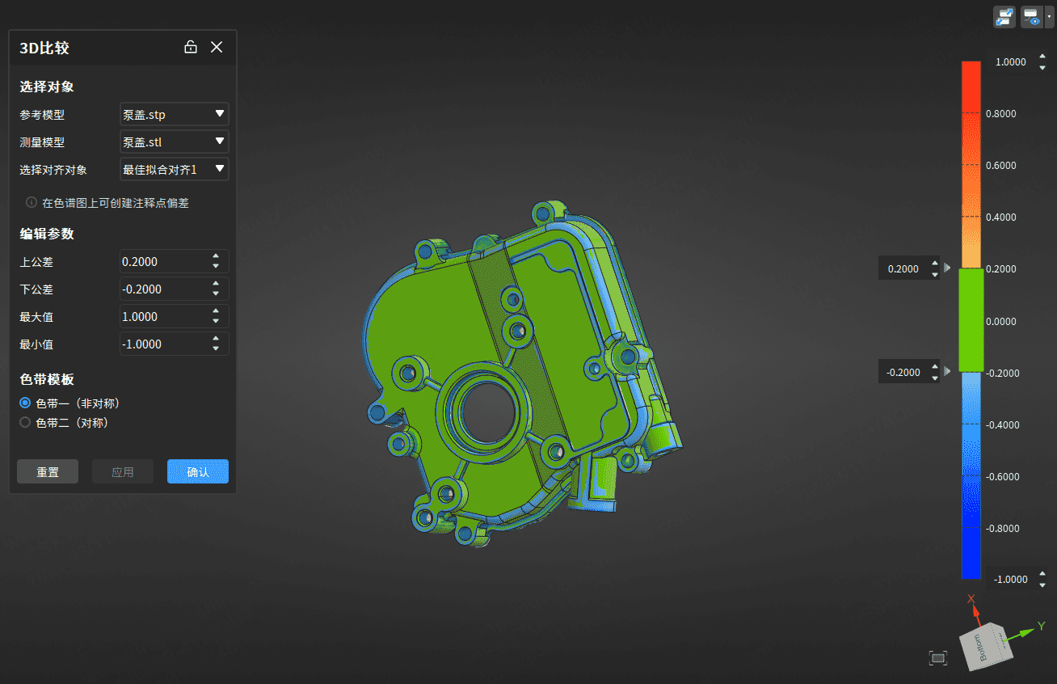Increase the color bar -0.2000 lower tolerance value
Viewport: 1057px width, 684px height.
pyautogui.click(x=935, y=367)
